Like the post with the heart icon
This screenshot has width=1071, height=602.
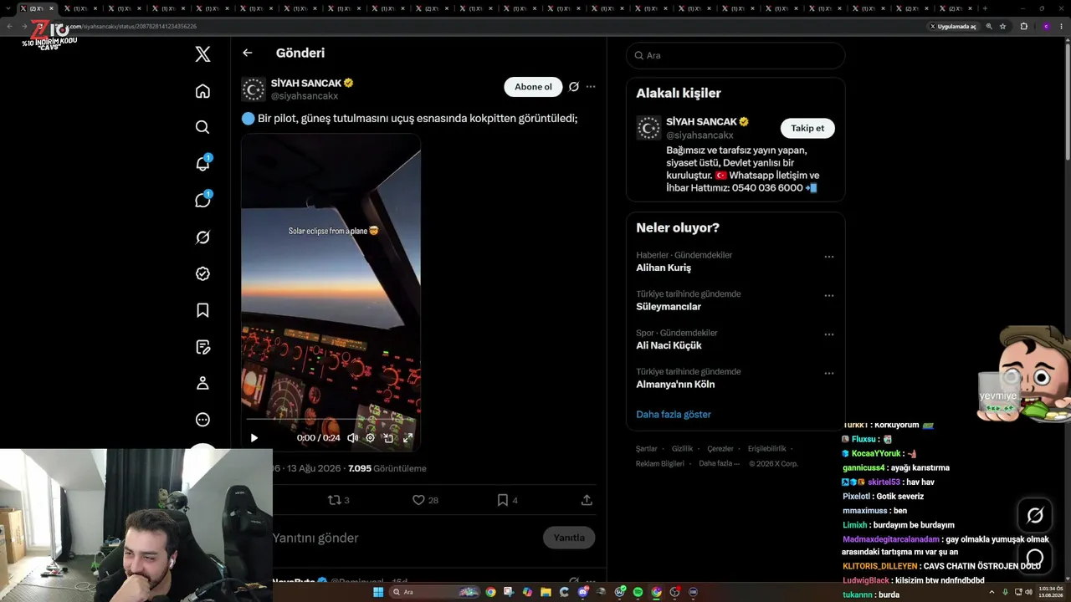pyautogui.click(x=419, y=500)
